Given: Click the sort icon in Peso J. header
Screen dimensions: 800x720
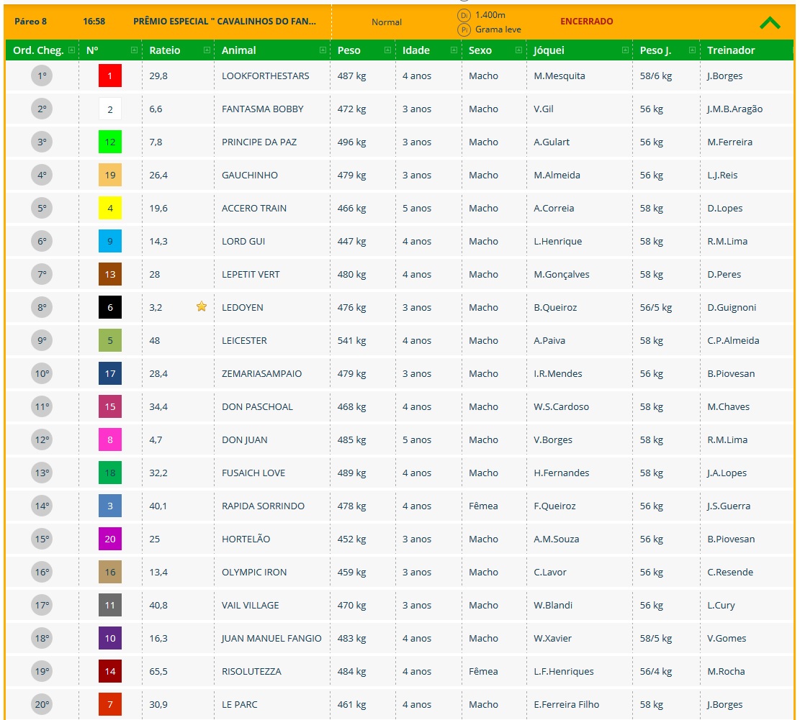Looking at the screenshot, I should 692,50.
